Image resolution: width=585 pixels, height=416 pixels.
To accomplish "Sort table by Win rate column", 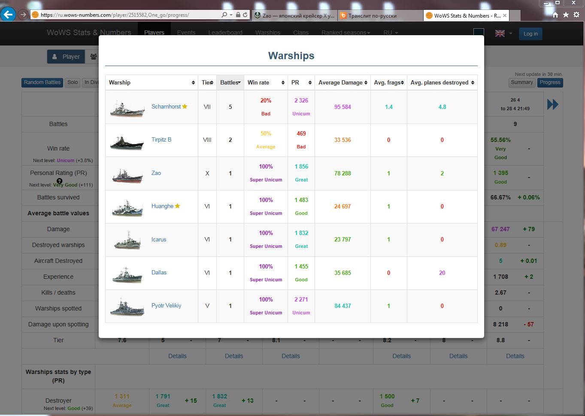I will (x=266, y=82).
